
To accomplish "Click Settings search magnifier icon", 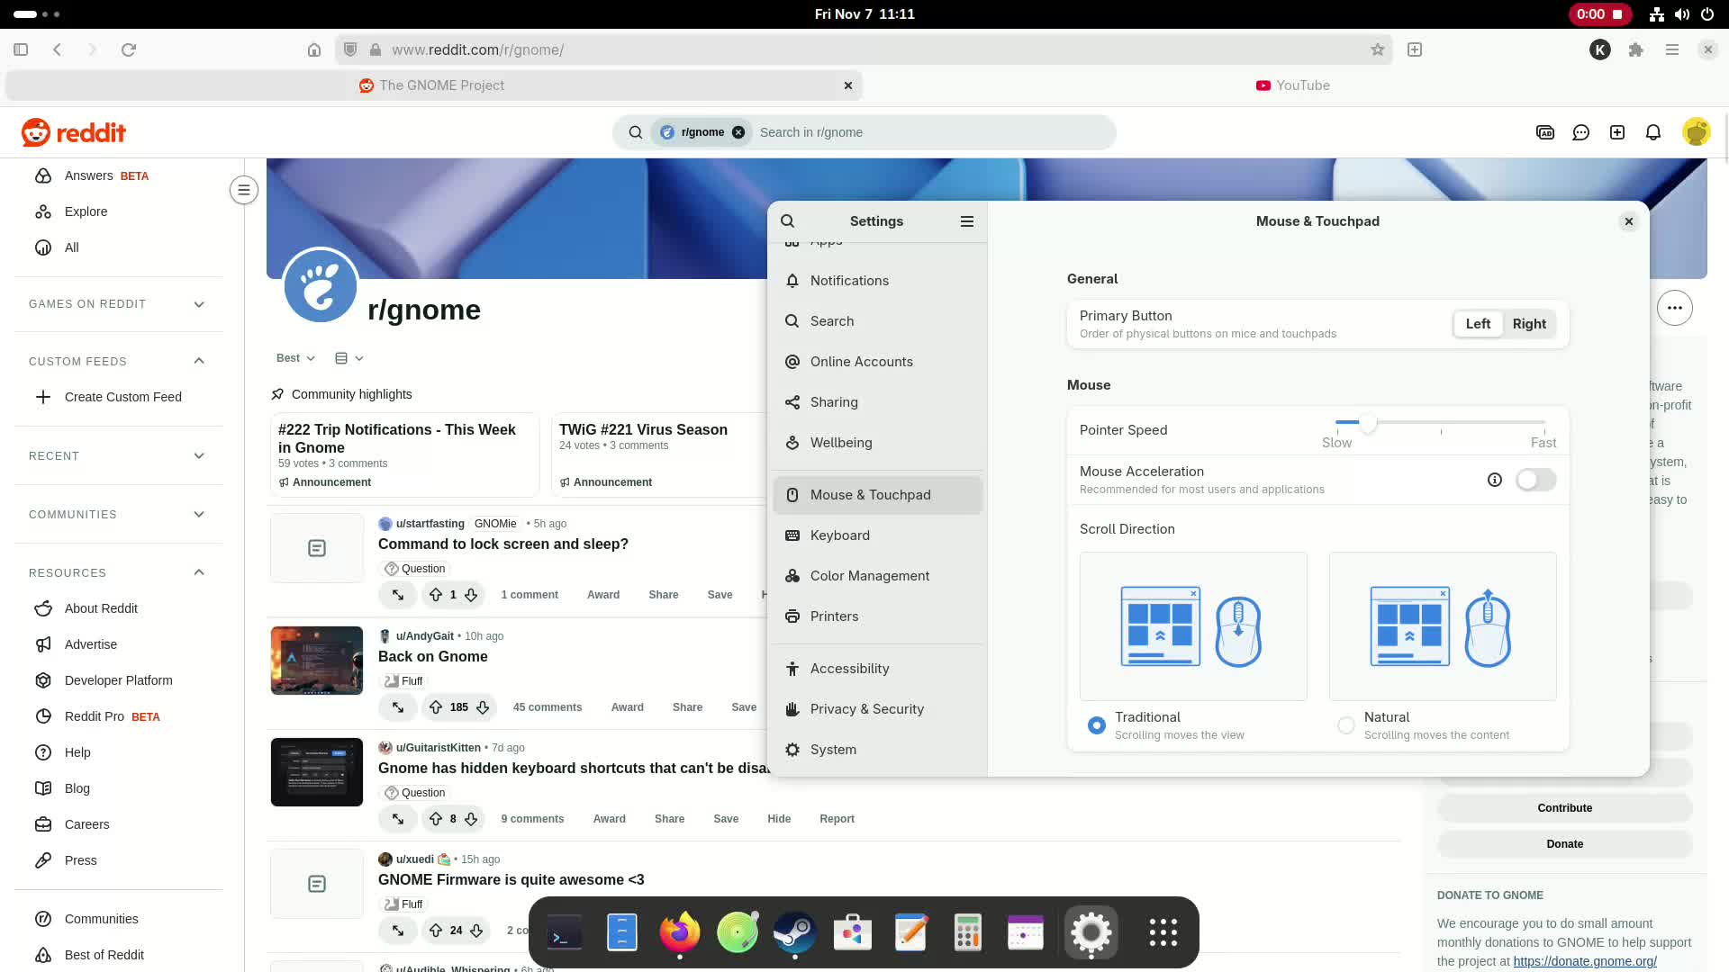I will coord(788,221).
